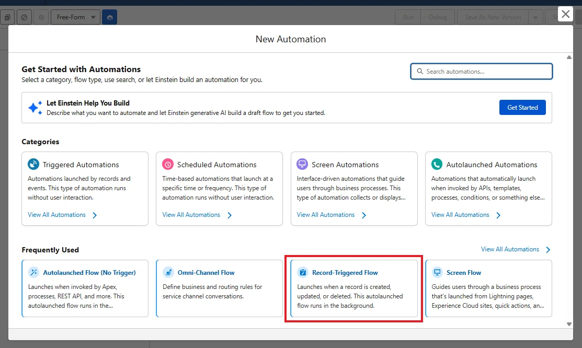Expand the Save As New Version arrow
Viewport: 582px width, 348px height.
pos(535,17)
